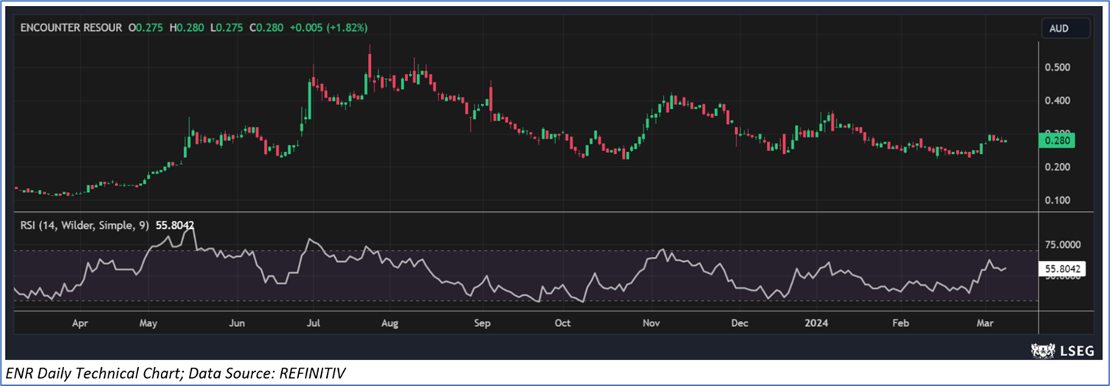Click the 55.8042 RSI axis value tag
1110x386 pixels.
[x=1064, y=270]
